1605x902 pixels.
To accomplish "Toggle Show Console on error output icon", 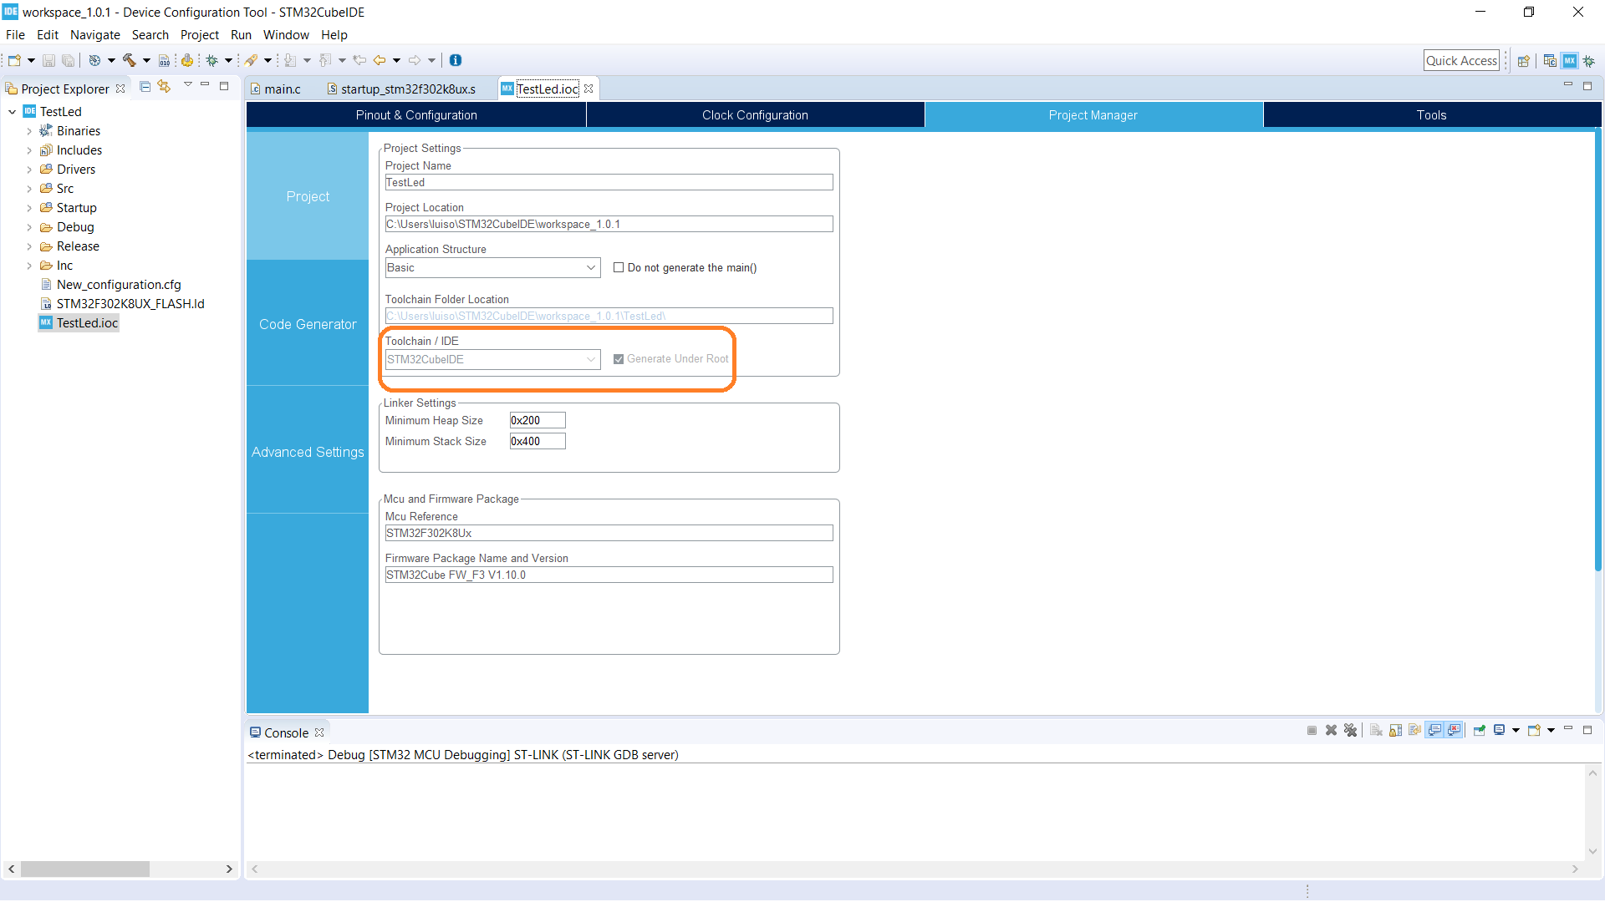I will tap(1454, 730).
